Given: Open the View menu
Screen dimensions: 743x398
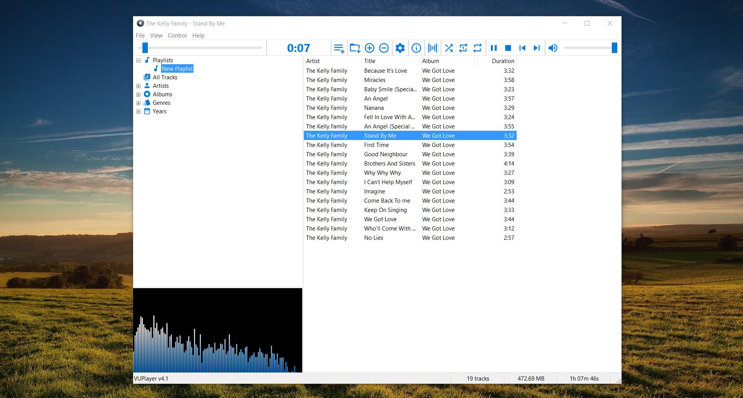Looking at the screenshot, I should coord(156,35).
